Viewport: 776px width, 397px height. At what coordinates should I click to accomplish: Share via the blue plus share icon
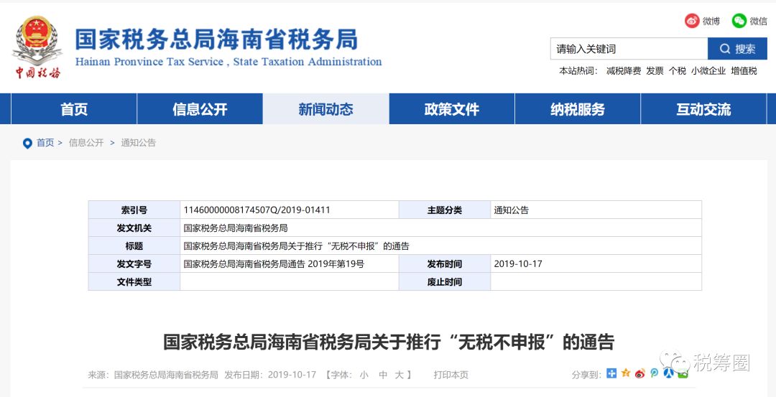(611, 373)
